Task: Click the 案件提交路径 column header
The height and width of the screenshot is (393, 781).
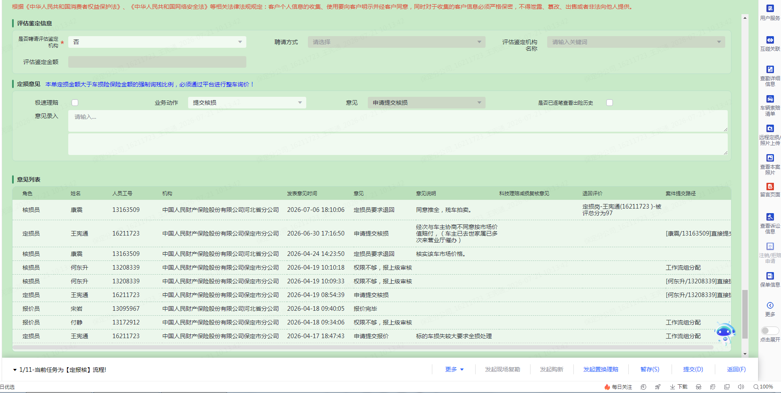Action: point(681,194)
